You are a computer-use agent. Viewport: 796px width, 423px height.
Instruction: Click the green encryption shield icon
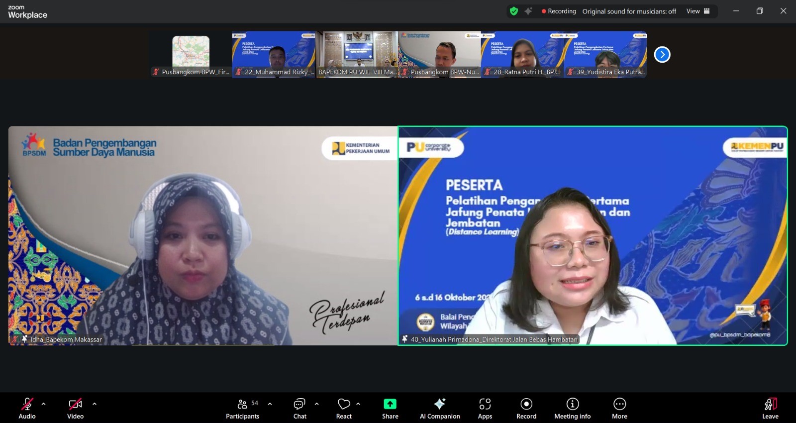pyautogui.click(x=514, y=11)
